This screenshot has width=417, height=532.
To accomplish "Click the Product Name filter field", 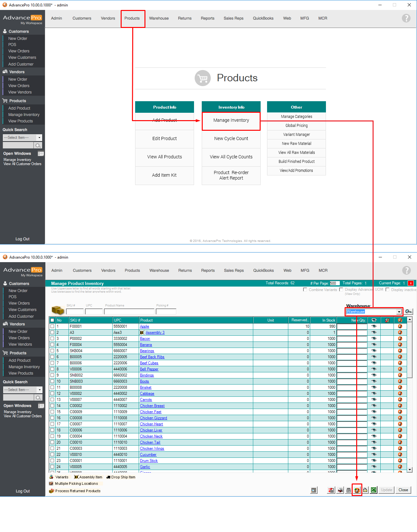I will (129, 312).
